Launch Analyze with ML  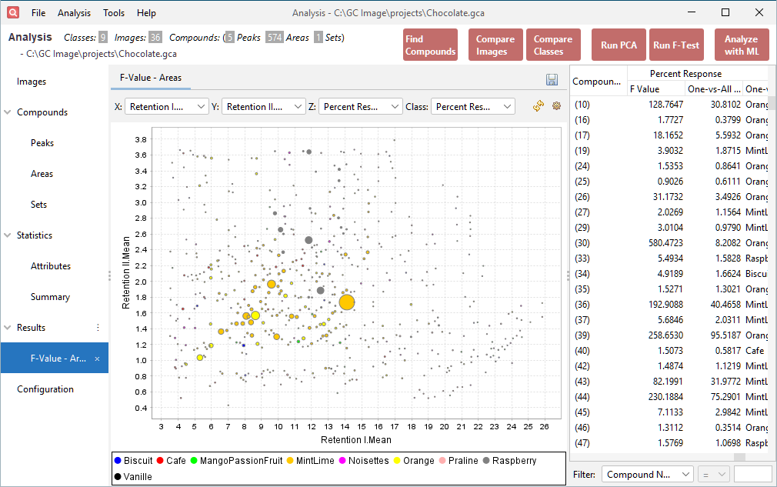(742, 44)
